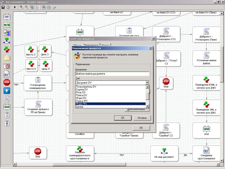
Task: Click the type list scrollbar thumb
Action: [147, 96]
